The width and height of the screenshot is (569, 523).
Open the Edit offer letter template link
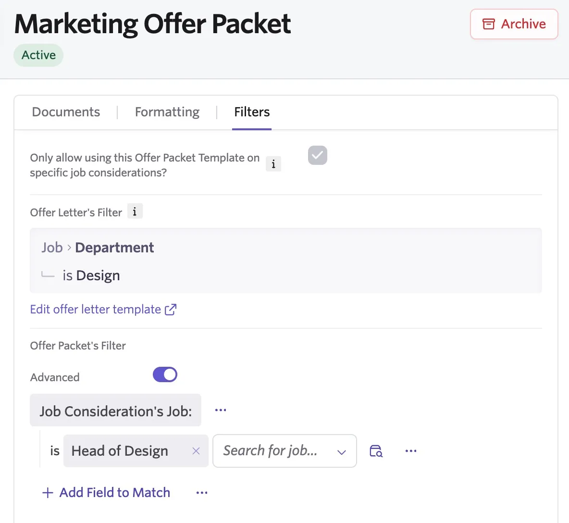point(103,309)
